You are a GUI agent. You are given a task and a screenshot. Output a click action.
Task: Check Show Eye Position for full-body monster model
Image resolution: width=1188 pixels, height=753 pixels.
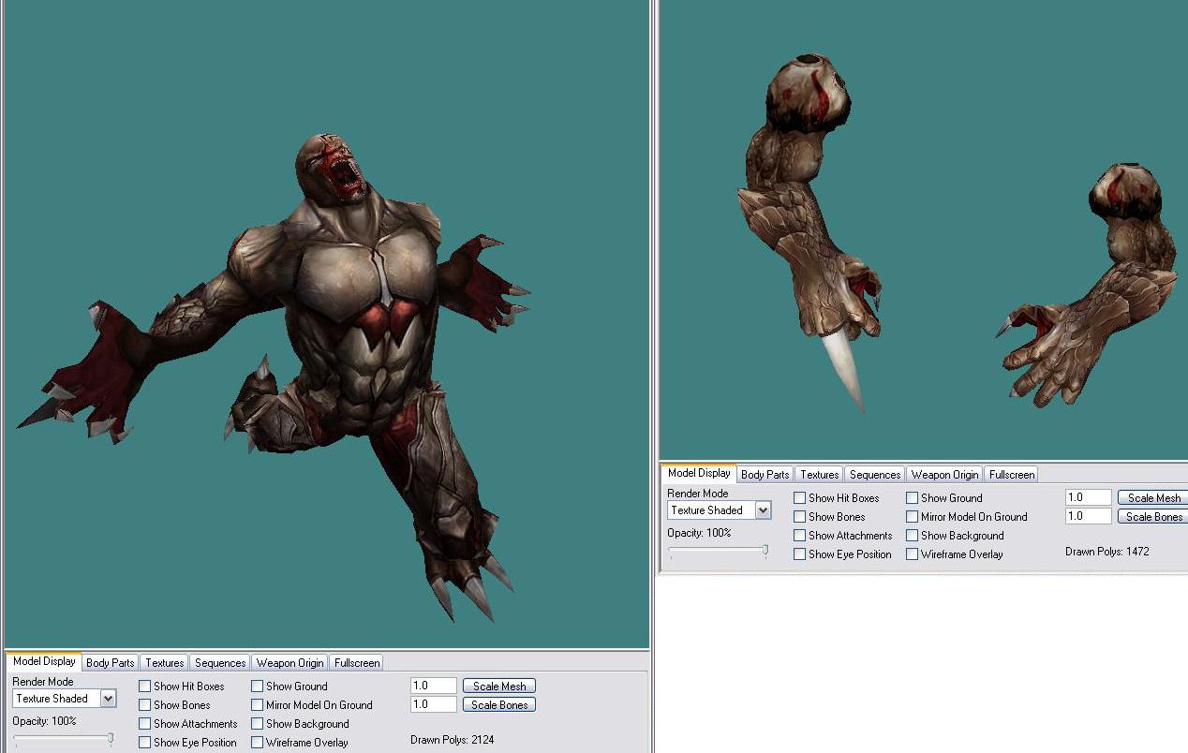click(x=144, y=743)
